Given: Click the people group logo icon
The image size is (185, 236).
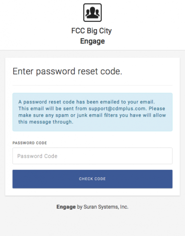Looking at the screenshot, I should click(x=92, y=12).
